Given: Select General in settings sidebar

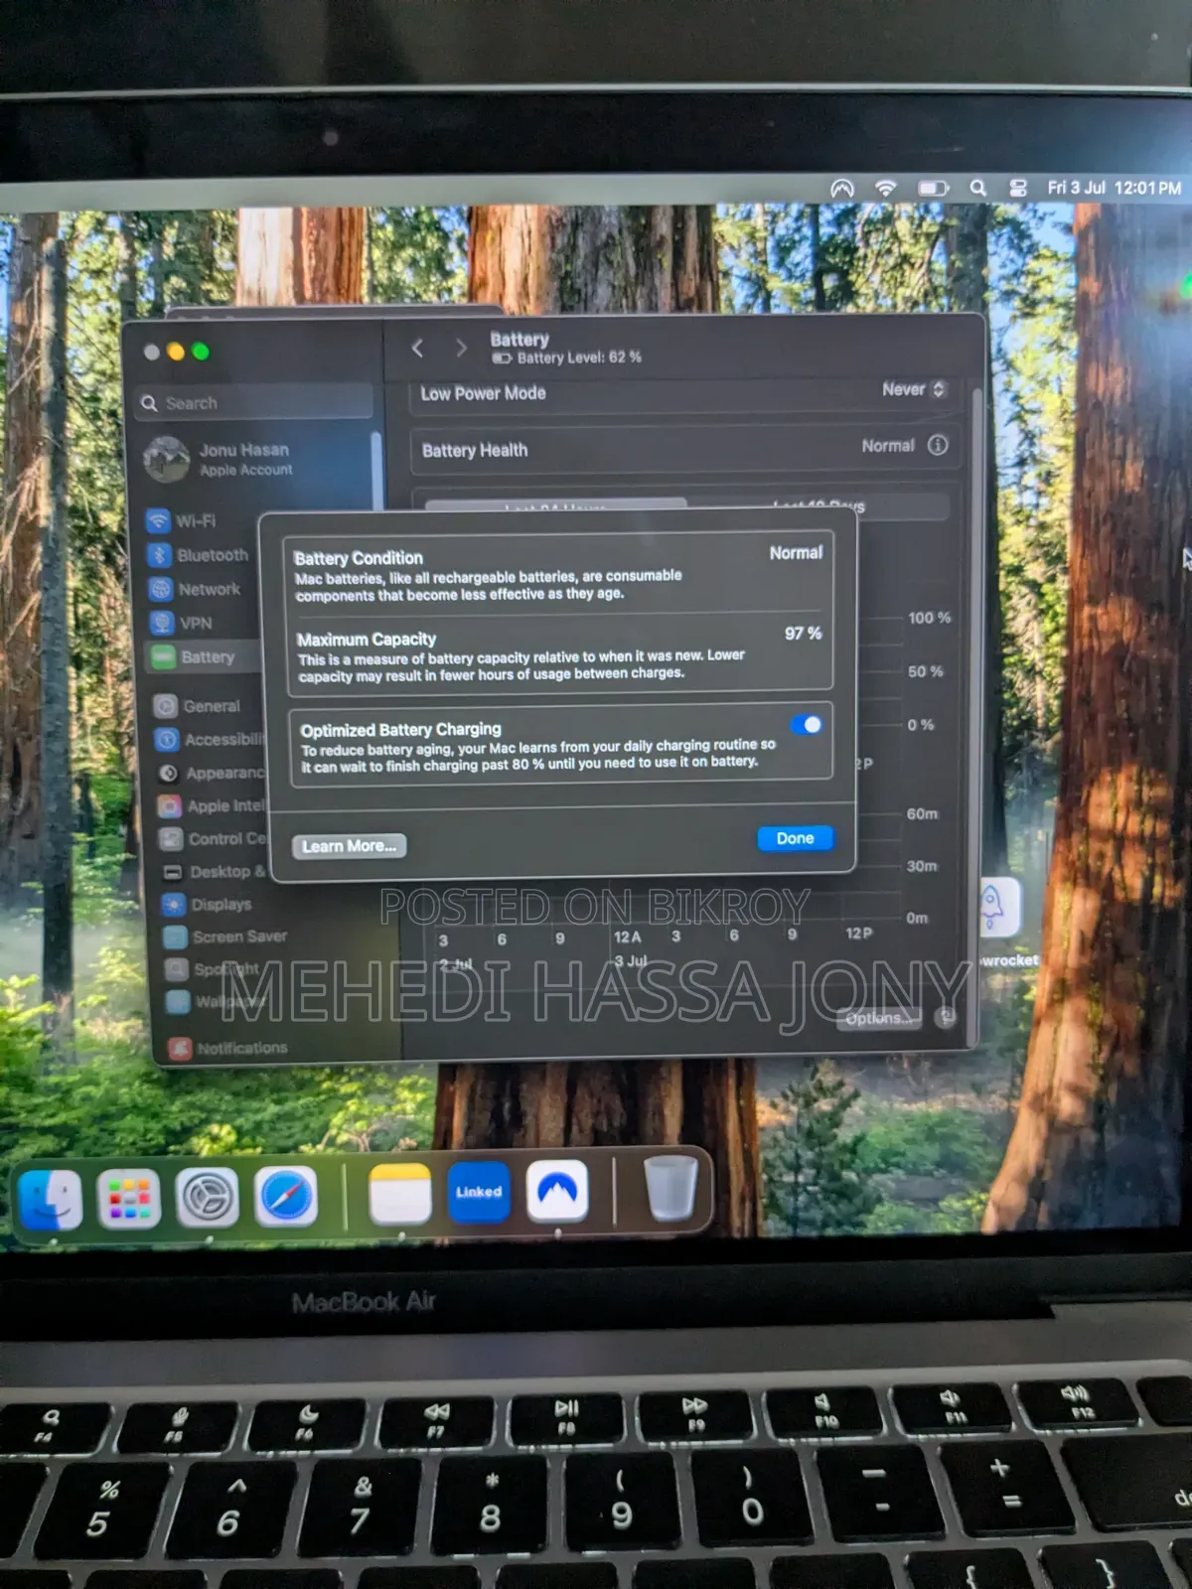Looking at the screenshot, I should click(198, 706).
